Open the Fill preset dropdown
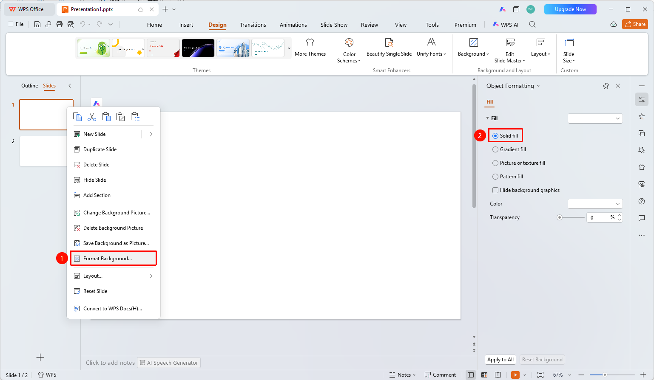This screenshot has width=654, height=380. pos(595,118)
